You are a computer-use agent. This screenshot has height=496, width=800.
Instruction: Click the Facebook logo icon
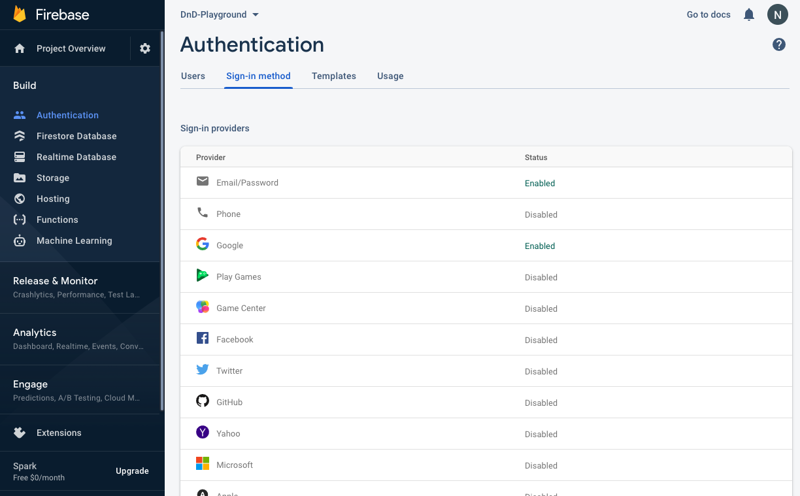(203, 338)
